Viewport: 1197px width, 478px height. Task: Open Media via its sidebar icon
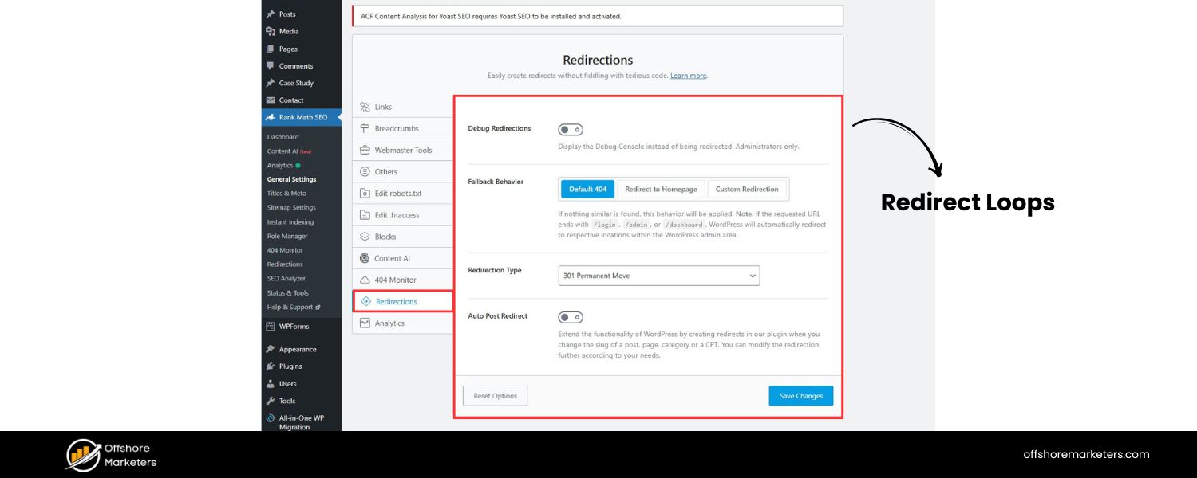[x=271, y=32]
